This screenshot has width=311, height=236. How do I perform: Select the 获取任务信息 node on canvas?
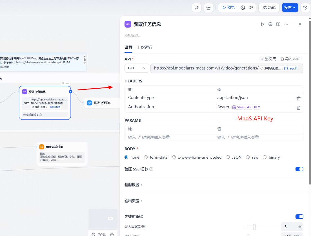45,103
